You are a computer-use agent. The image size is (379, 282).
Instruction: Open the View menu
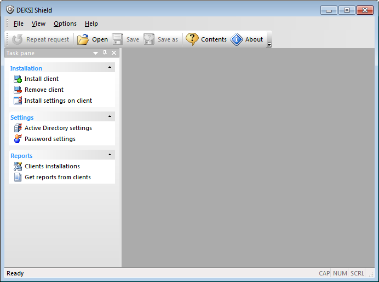(x=38, y=23)
